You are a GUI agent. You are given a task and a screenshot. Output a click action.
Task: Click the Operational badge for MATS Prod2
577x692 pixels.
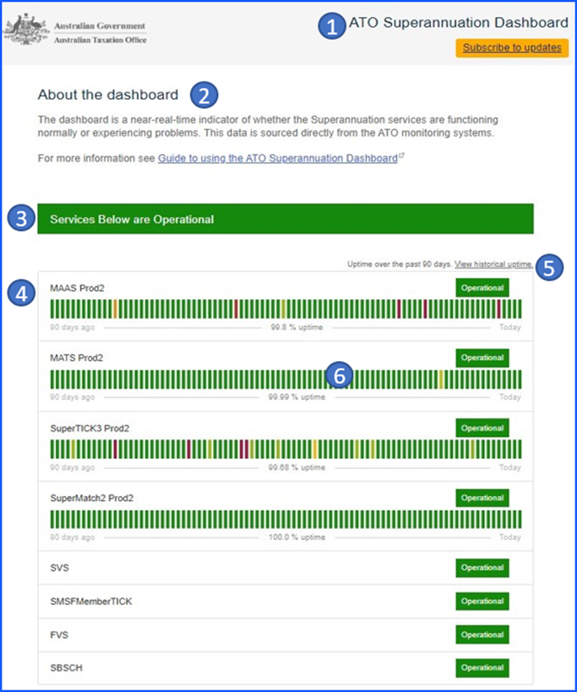coord(481,358)
